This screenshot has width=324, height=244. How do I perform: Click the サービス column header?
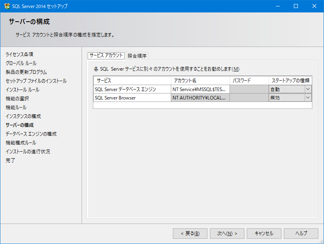coord(132,80)
